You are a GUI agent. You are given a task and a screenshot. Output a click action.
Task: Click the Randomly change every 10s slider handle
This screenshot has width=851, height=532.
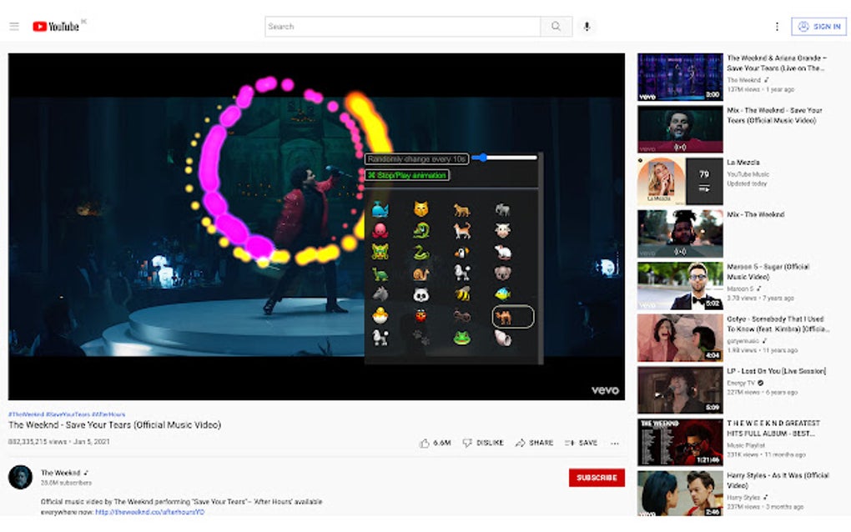click(483, 157)
